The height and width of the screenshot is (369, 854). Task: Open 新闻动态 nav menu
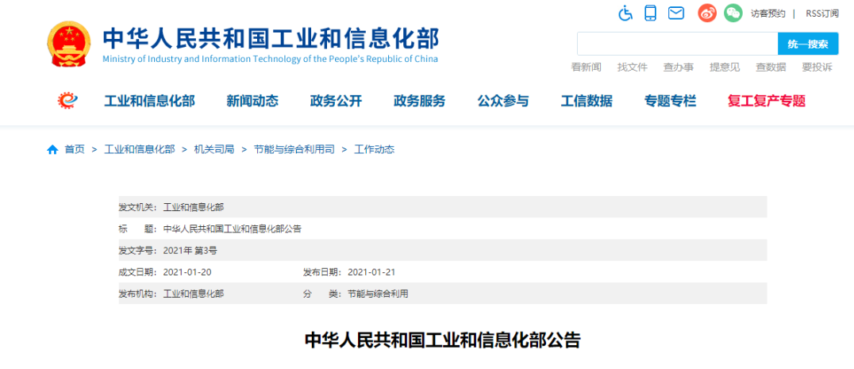pyautogui.click(x=252, y=101)
